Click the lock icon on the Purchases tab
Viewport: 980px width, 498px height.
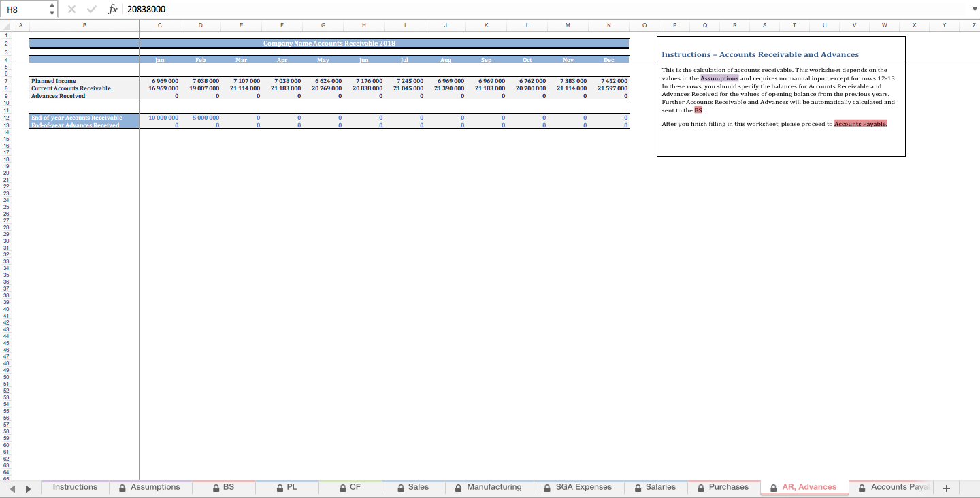700,487
